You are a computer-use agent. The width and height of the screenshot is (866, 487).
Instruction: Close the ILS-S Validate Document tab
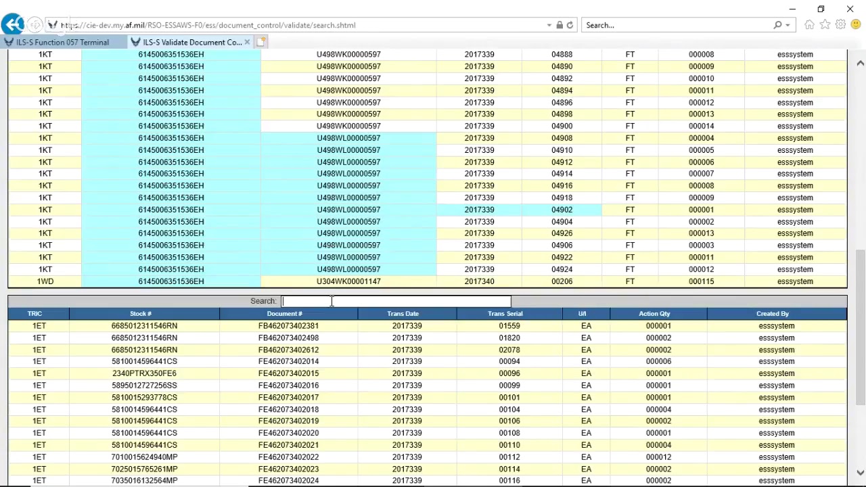click(x=247, y=42)
